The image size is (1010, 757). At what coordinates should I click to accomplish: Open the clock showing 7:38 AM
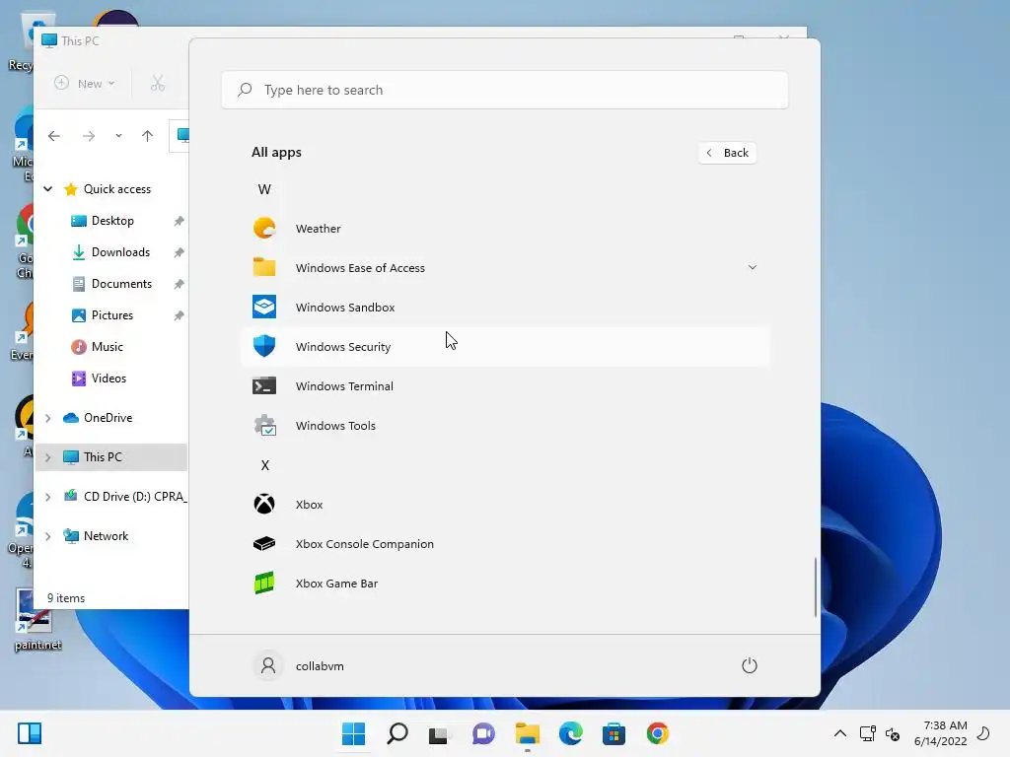(940, 733)
